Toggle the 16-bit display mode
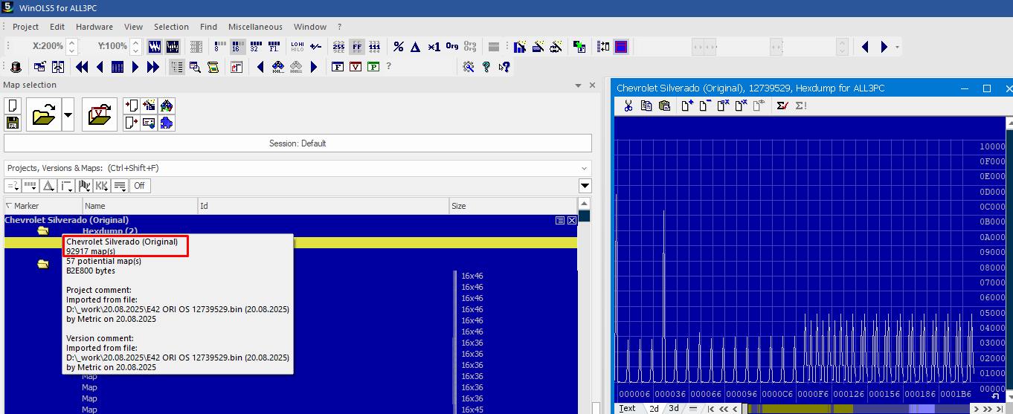The height and width of the screenshot is (414, 1013). click(x=237, y=47)
